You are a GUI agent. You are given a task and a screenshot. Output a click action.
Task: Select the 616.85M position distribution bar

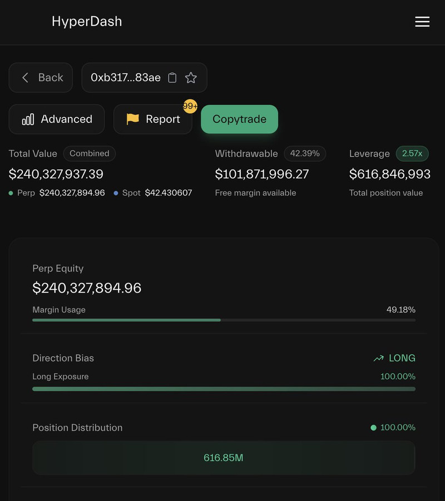pos(224,458)
